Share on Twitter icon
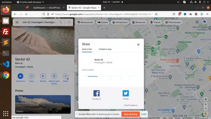This screenshot has height=119, width=211. coord(126,93)
